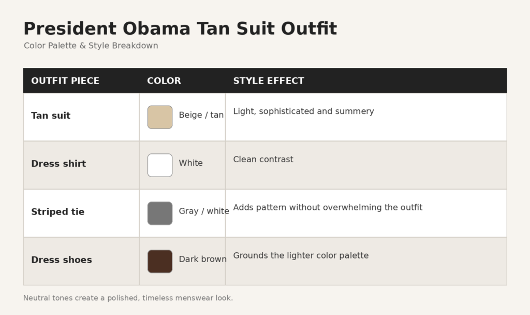
Task: Click the STYLE EFFECT column header
Action: point(269,81)
